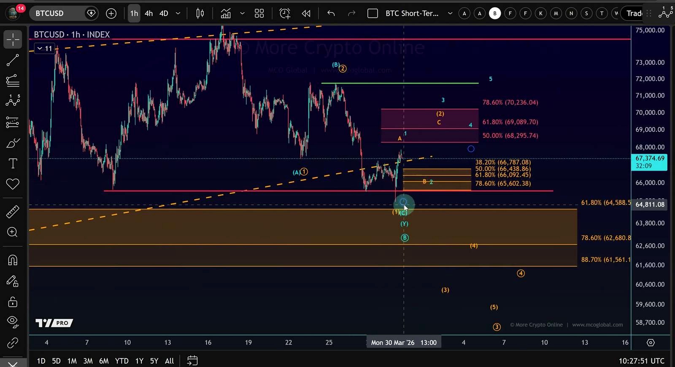Open the Indicators dialog
The width and height of the screenshot is (675, 367).
(226, 13)
